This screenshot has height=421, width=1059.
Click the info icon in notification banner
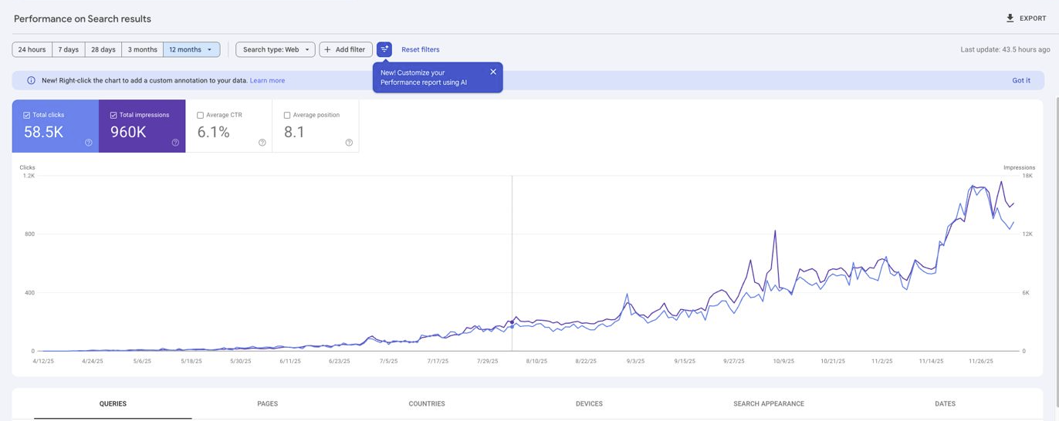click(31, 80)
